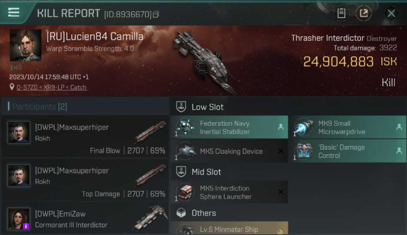Screen dimensions: 407x235
Task: Click the clipboard icon in the header
Action: point(341,13)
